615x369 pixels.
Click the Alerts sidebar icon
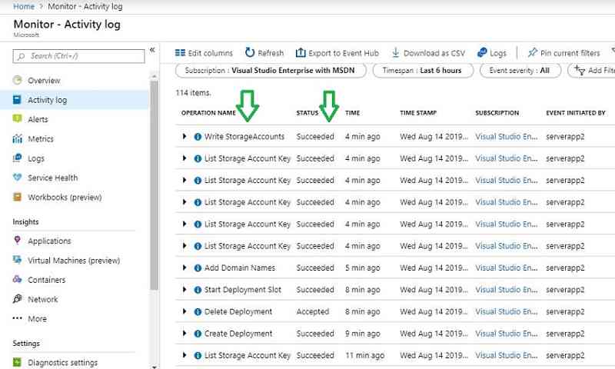[x=17, y=119]
